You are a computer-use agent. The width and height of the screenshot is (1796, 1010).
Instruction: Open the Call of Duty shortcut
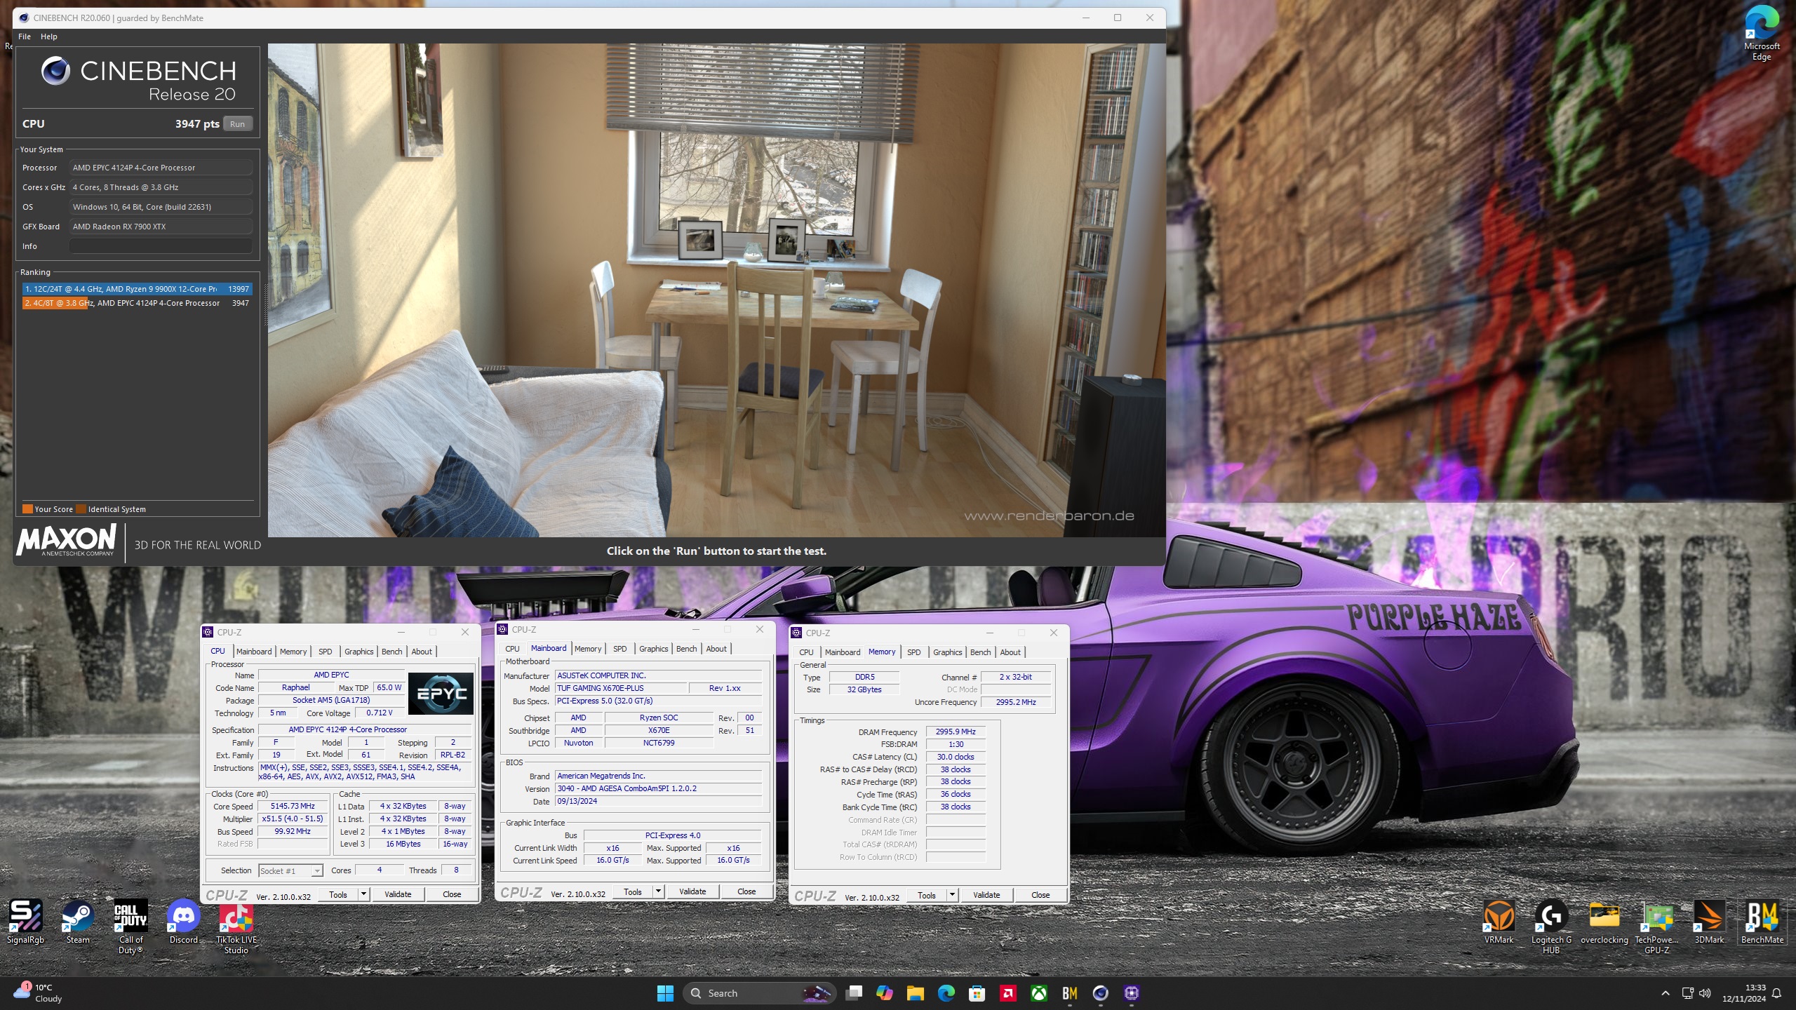130,927
